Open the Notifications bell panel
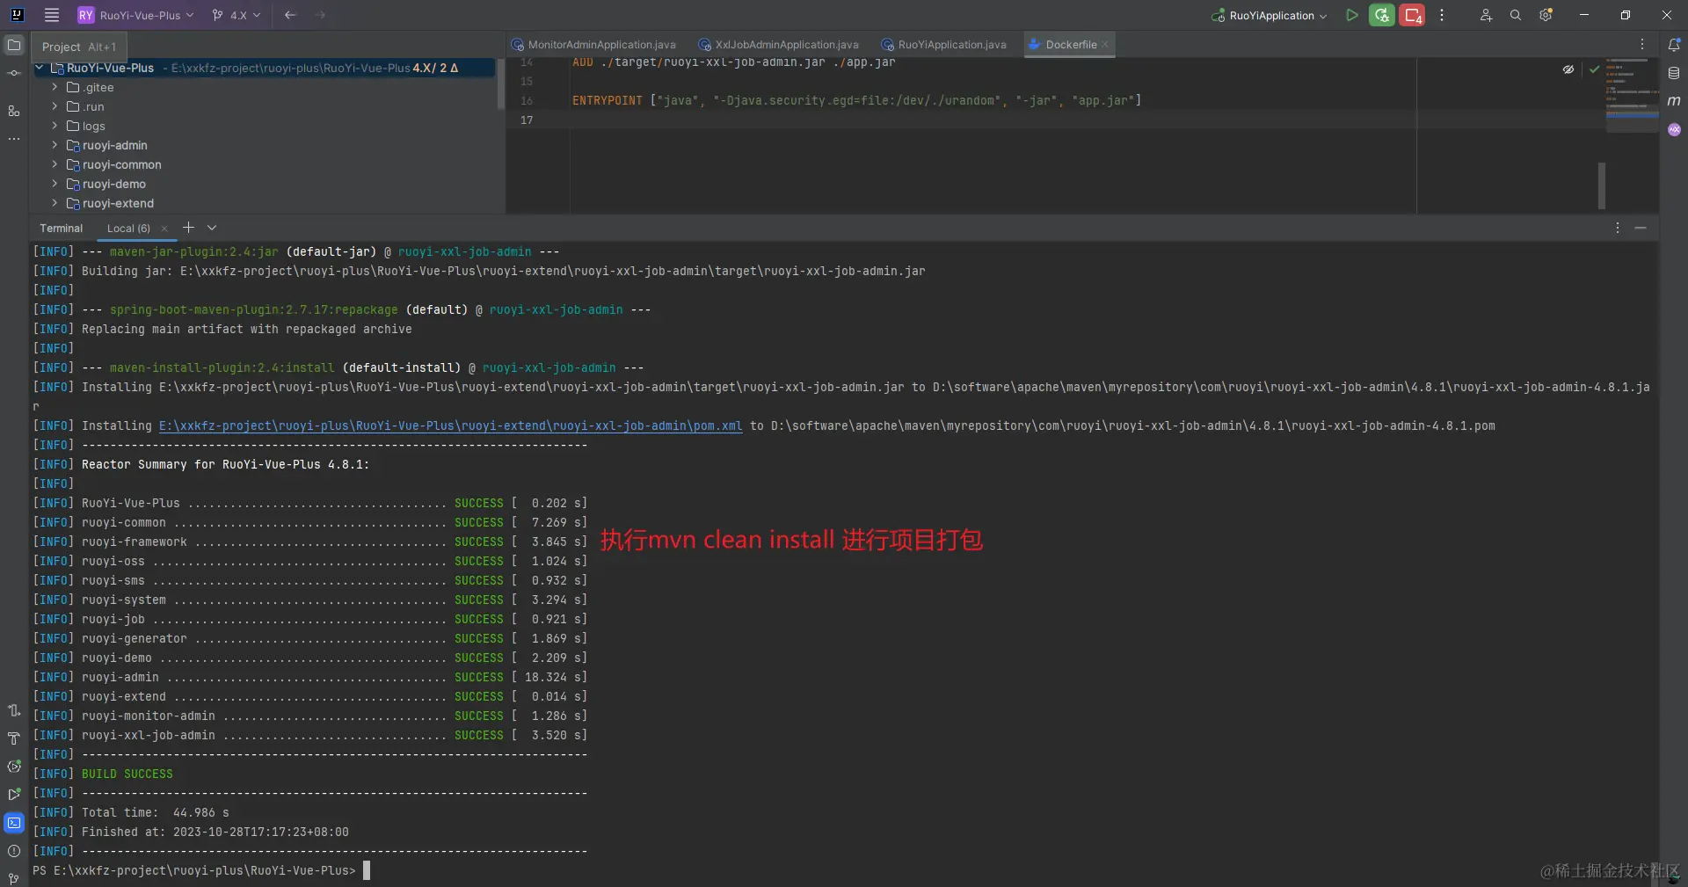Image resolution: width=1688 pixels, height=887 pixels. click(x=1674, y=45)
